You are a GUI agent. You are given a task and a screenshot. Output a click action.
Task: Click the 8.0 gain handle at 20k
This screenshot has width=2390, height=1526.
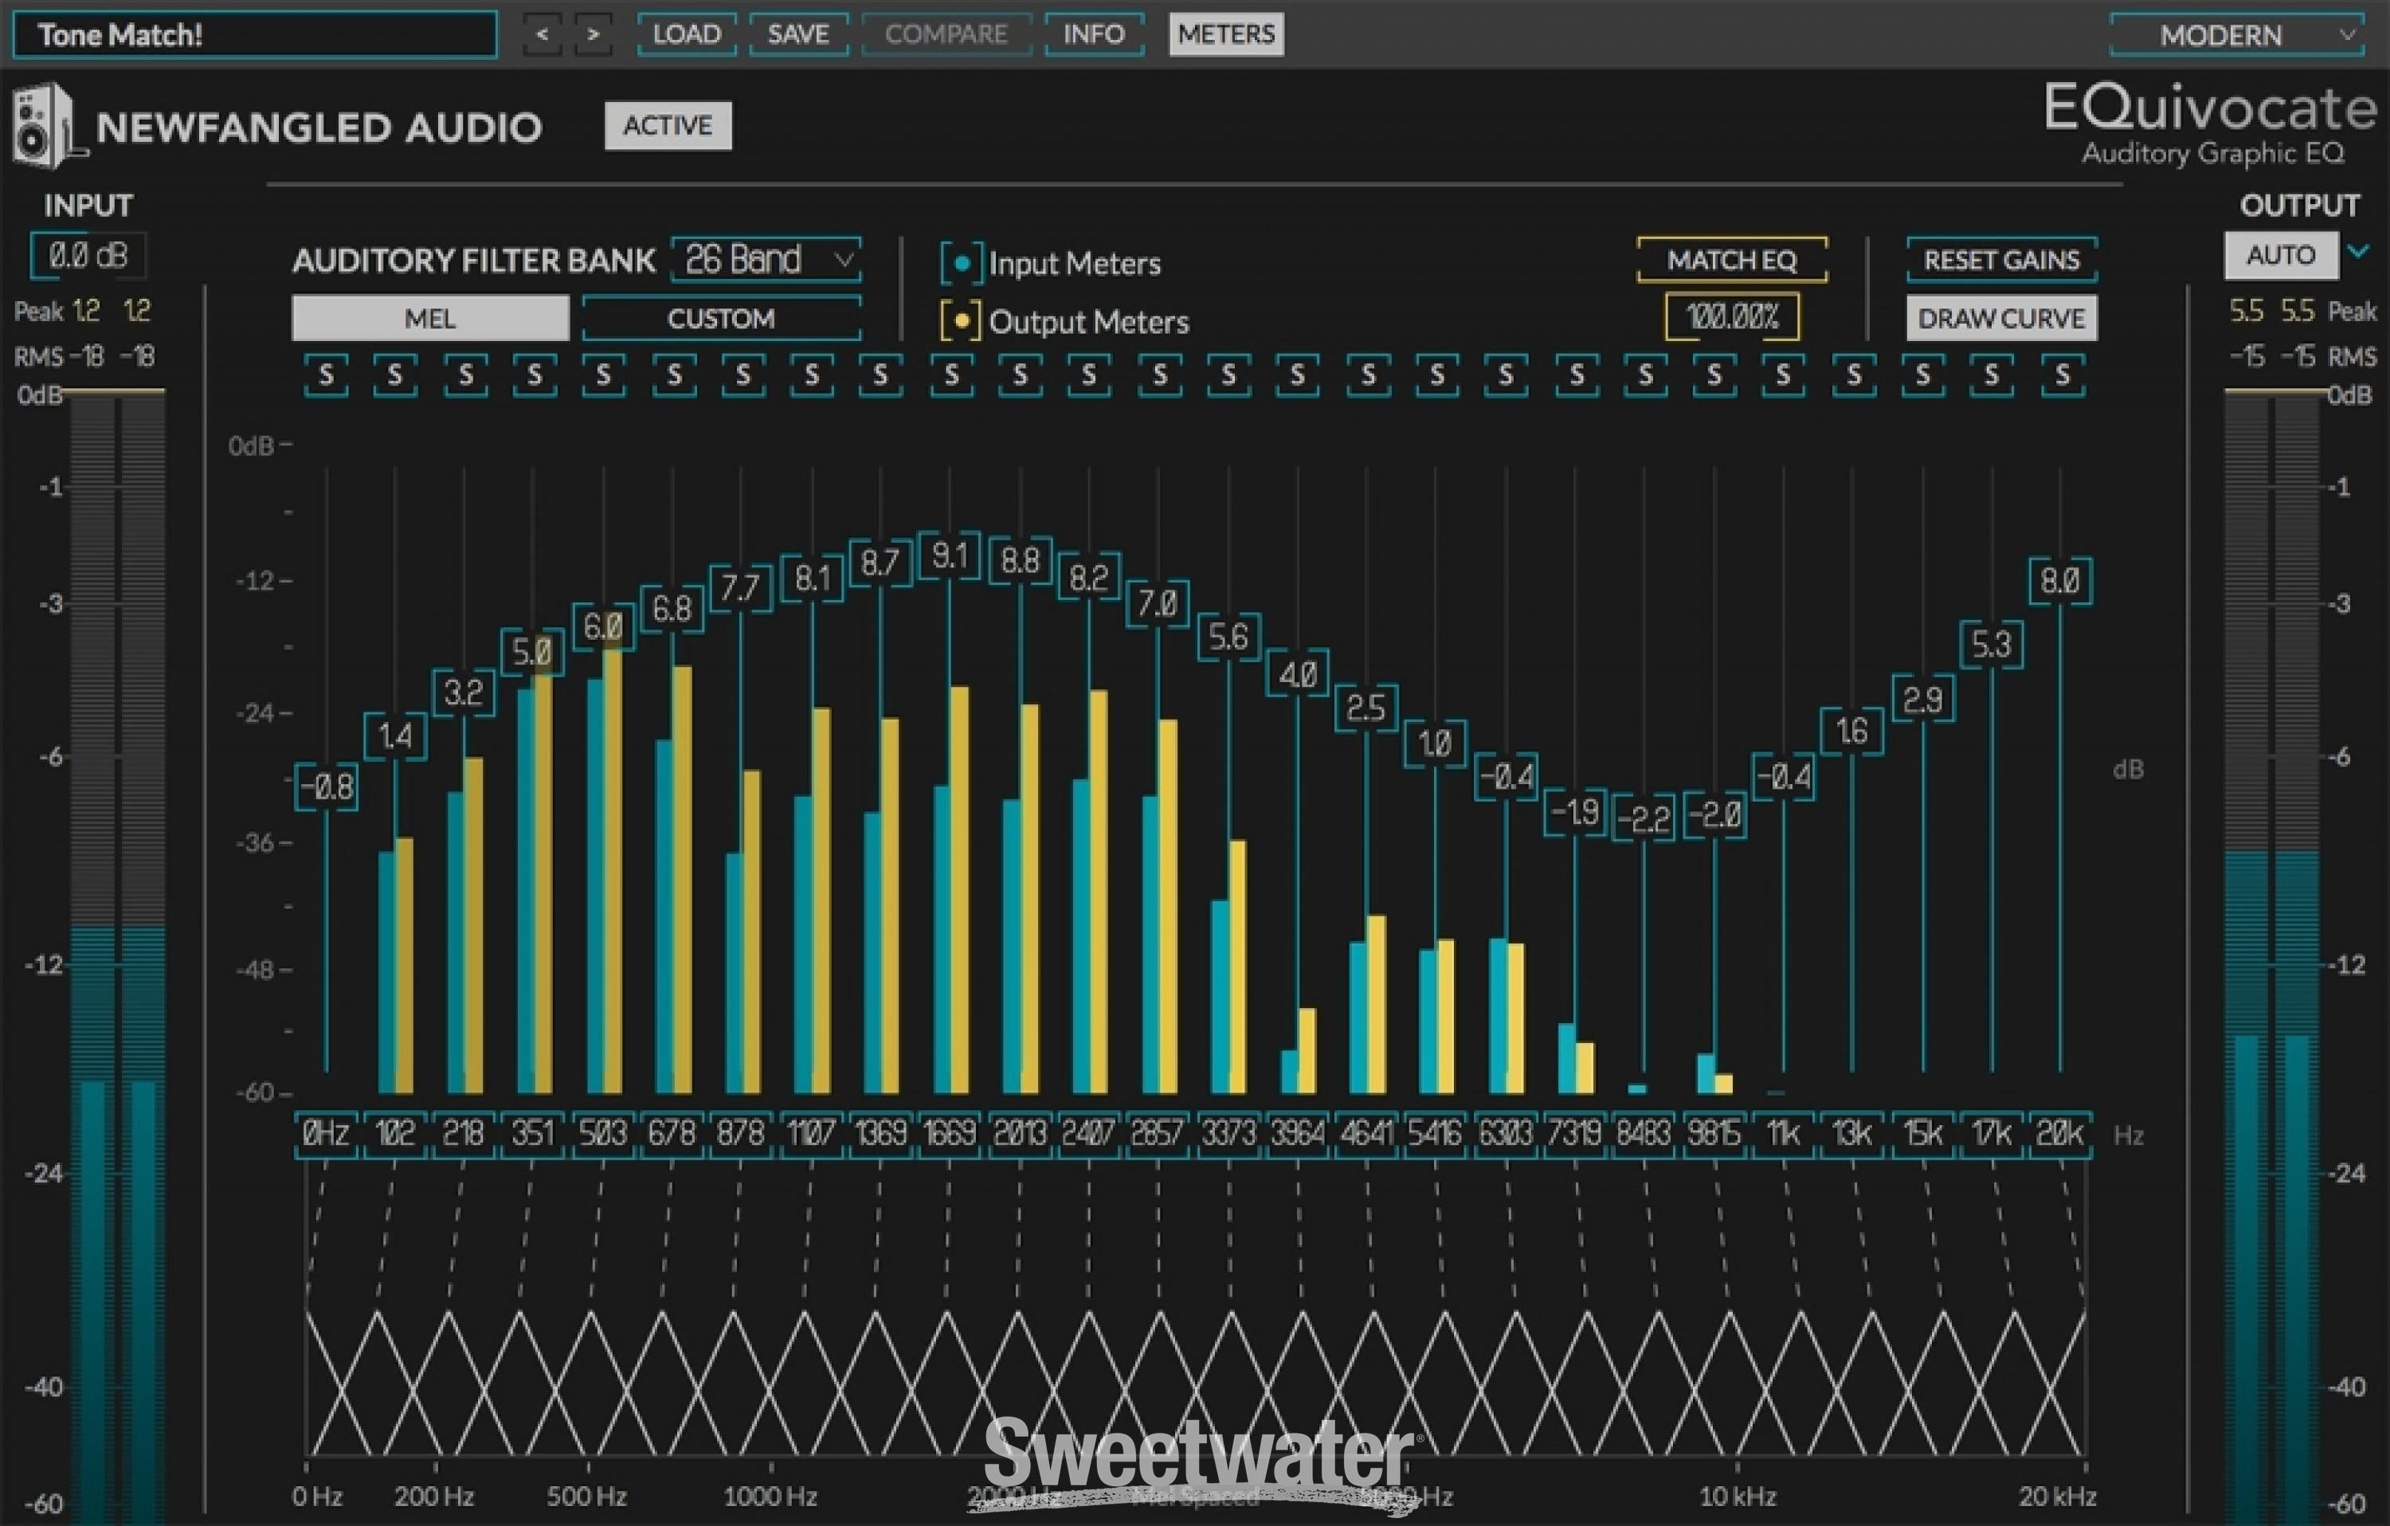[2060, 581]
